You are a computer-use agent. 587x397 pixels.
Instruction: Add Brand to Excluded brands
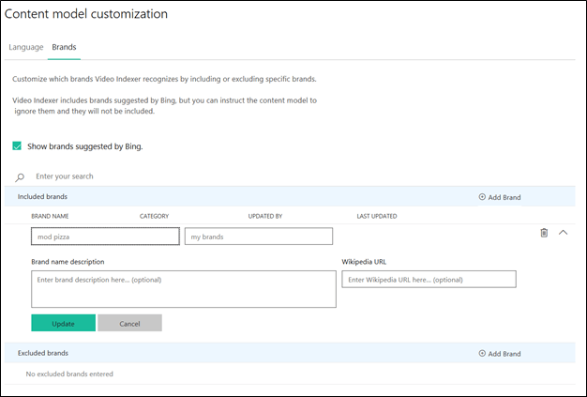tap(500, 354)
